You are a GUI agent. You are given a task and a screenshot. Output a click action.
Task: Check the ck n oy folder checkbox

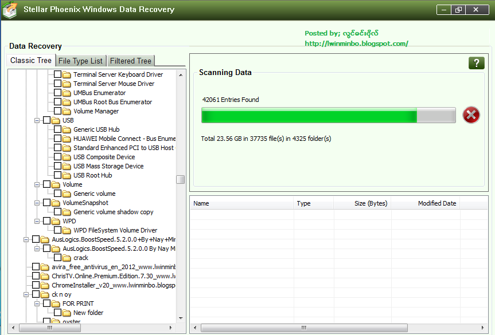coord(36,294)
